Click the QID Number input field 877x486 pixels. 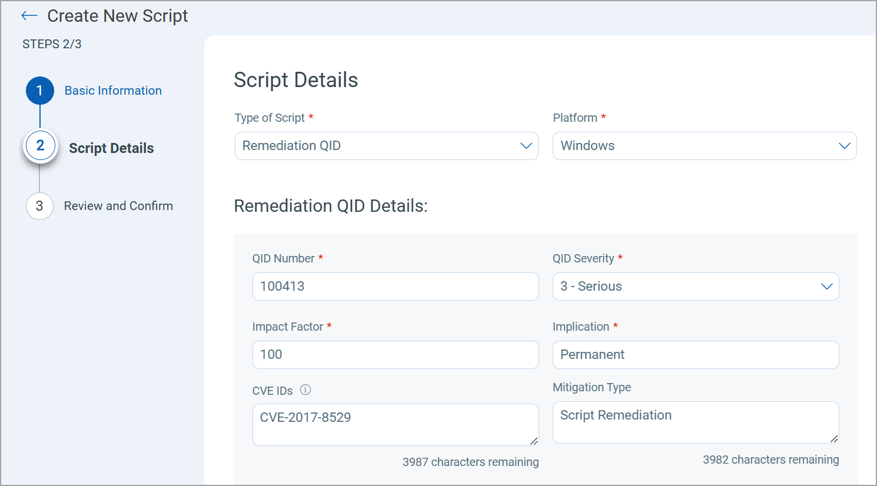396,287
